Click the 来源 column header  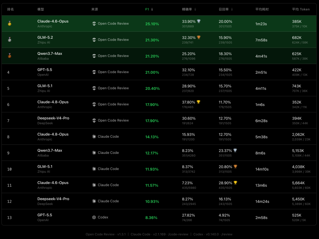(95, 9)
